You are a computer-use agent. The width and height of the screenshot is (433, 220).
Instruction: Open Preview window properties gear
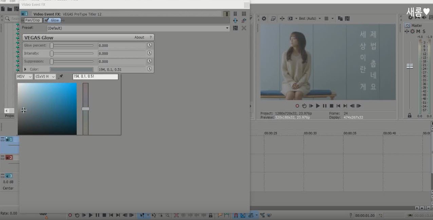pos(264,18)
